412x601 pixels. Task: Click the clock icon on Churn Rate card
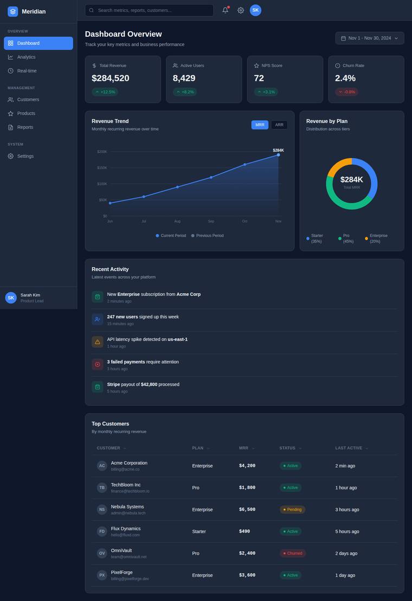[x=338, y=66]
